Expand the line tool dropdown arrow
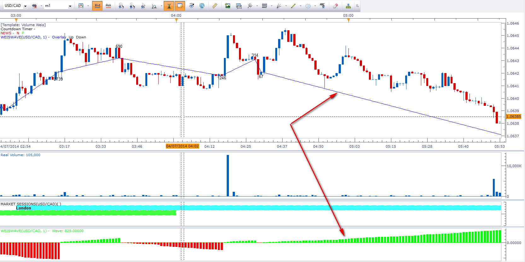 (300, 6)
